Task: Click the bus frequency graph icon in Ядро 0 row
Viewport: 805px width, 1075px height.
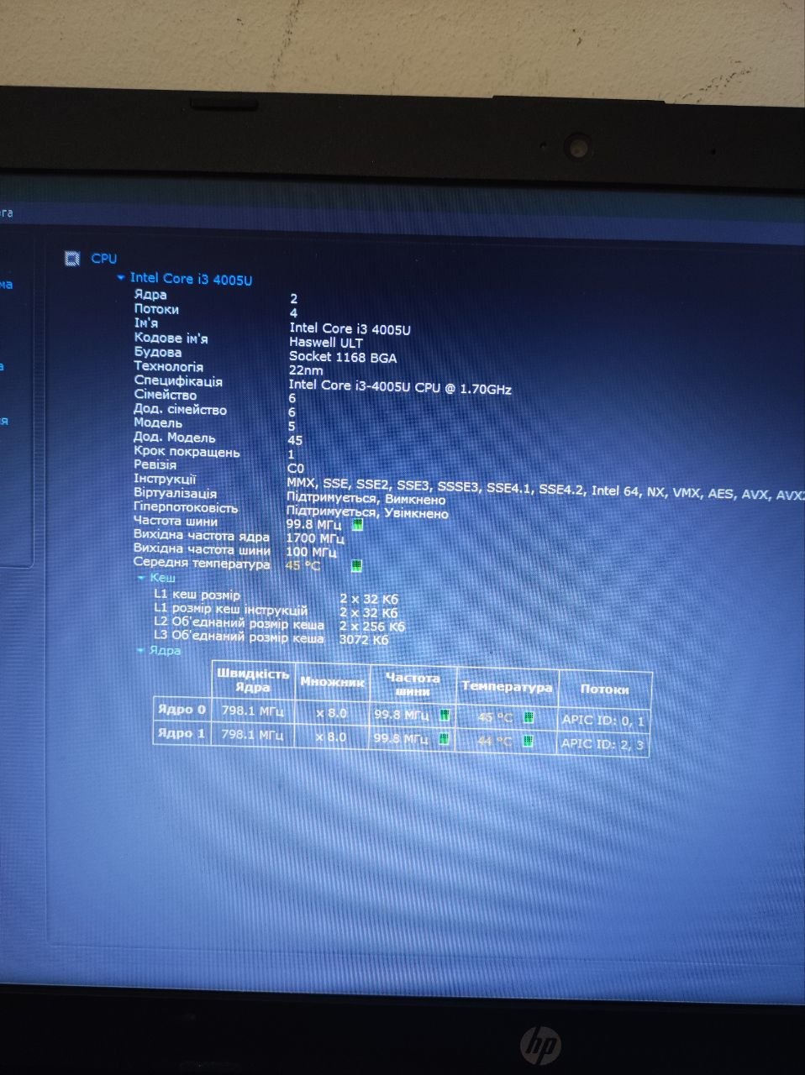Action: (444, 716)
